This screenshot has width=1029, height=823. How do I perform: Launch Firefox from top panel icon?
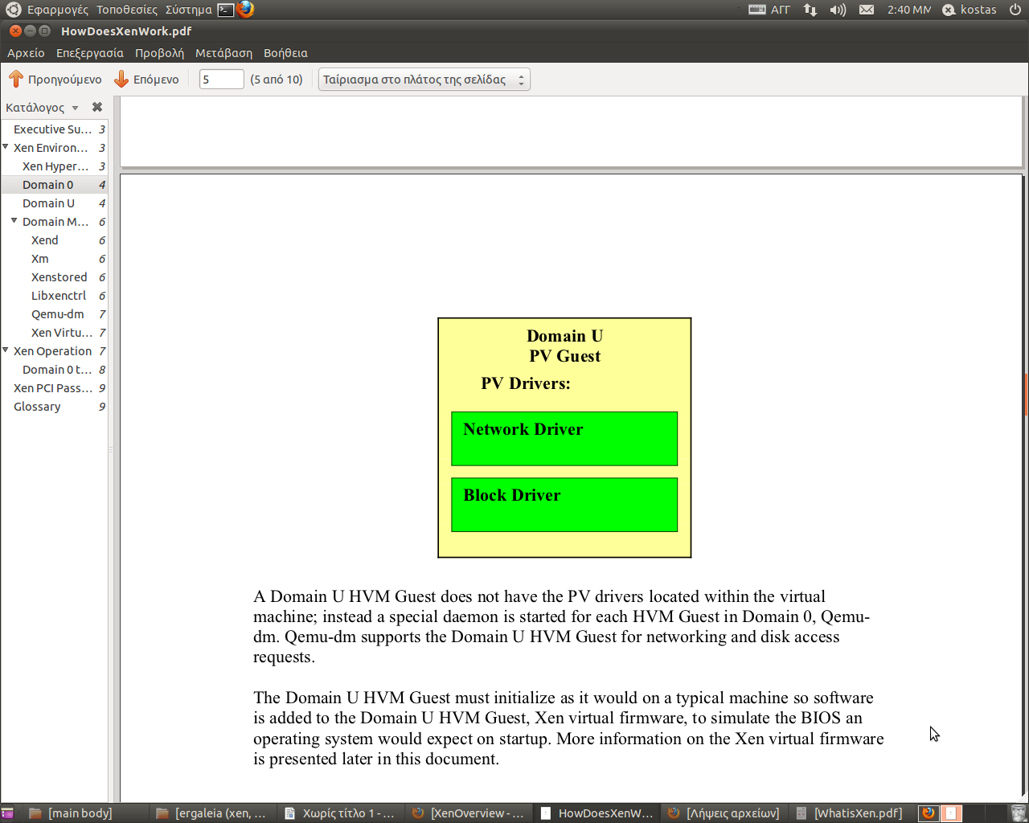245,10
